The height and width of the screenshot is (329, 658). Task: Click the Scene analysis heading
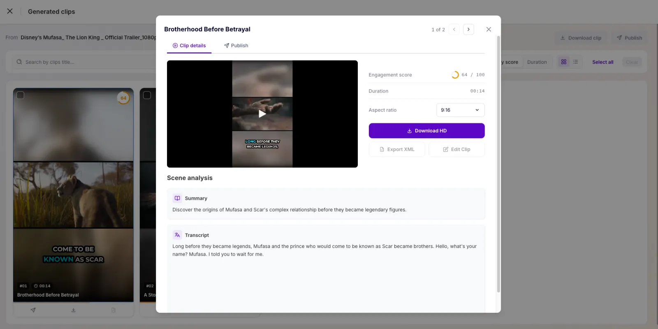click(x=190, y=178)
